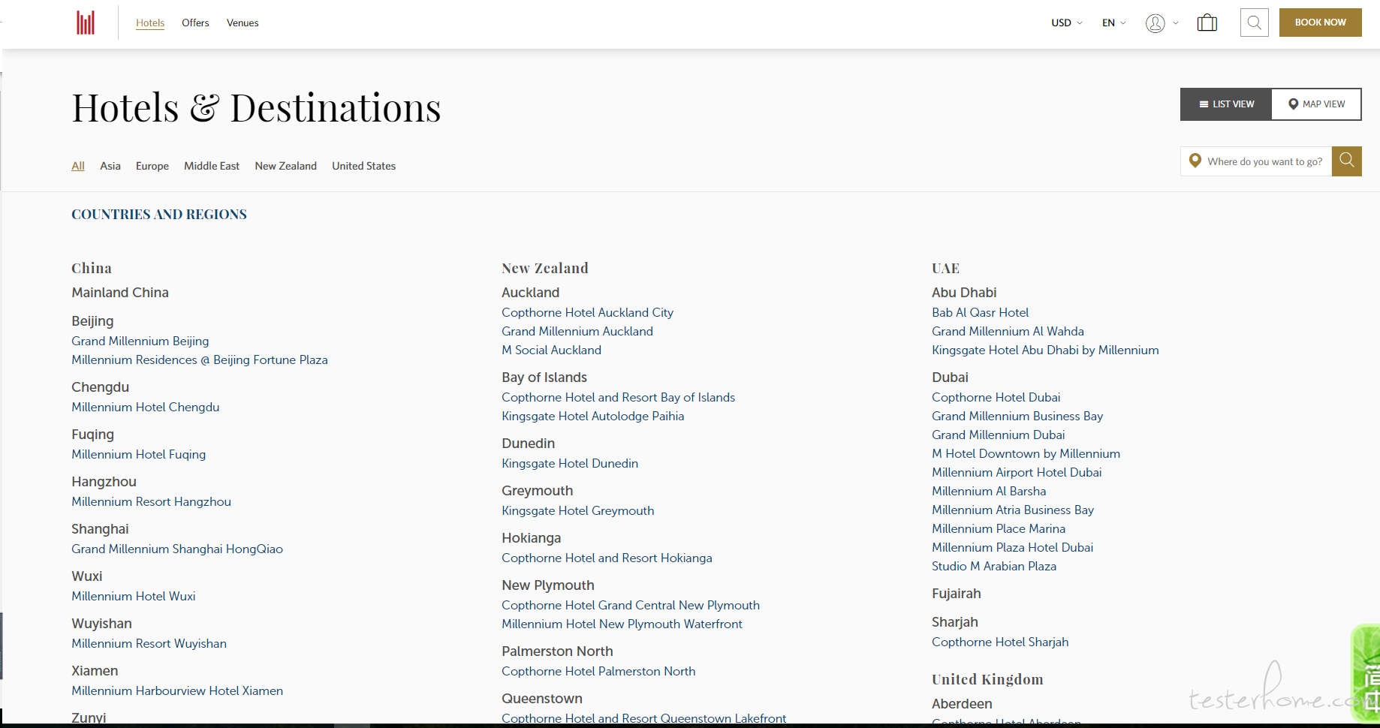Screen dimensions: 1380x728
Task: Open Grand Millennium Beijing link
Action: (x=140, y=341)
